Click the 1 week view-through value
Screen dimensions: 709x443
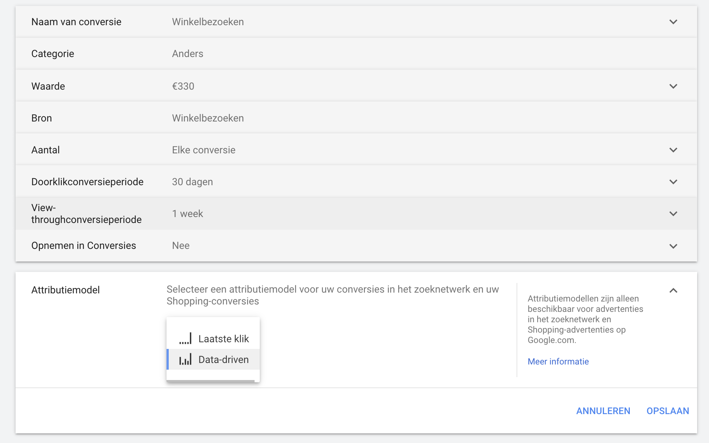[x=188, y=214]
